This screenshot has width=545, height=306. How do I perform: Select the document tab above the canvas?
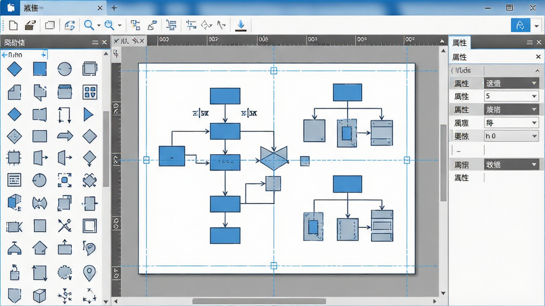pos(129,41)
